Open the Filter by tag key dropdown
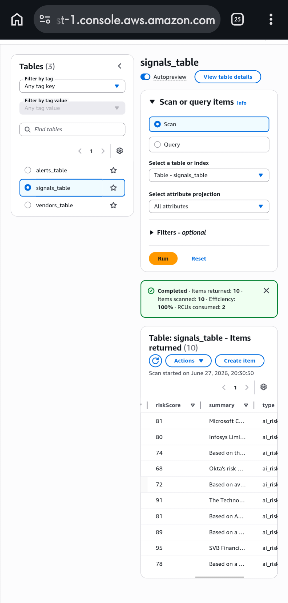Viewport: 288px width, 603px height. (72, 86)
